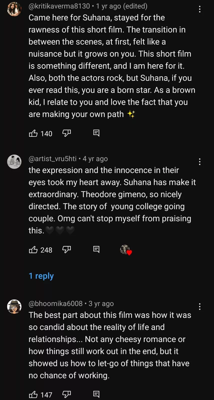Image resolution: width=214 pixels, height=400 pixels.
Task: Open @kritikaverma8130 profile picture
Action: (x=14, y=9)
